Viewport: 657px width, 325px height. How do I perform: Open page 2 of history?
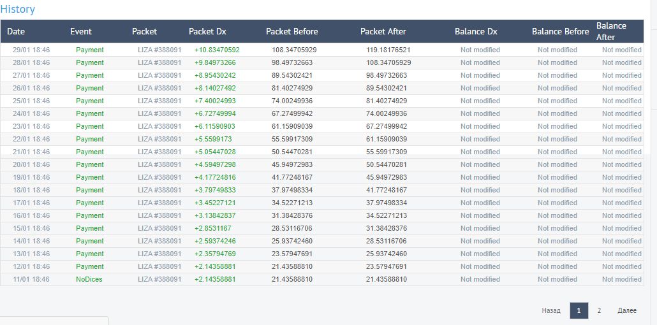coord(599,310)
